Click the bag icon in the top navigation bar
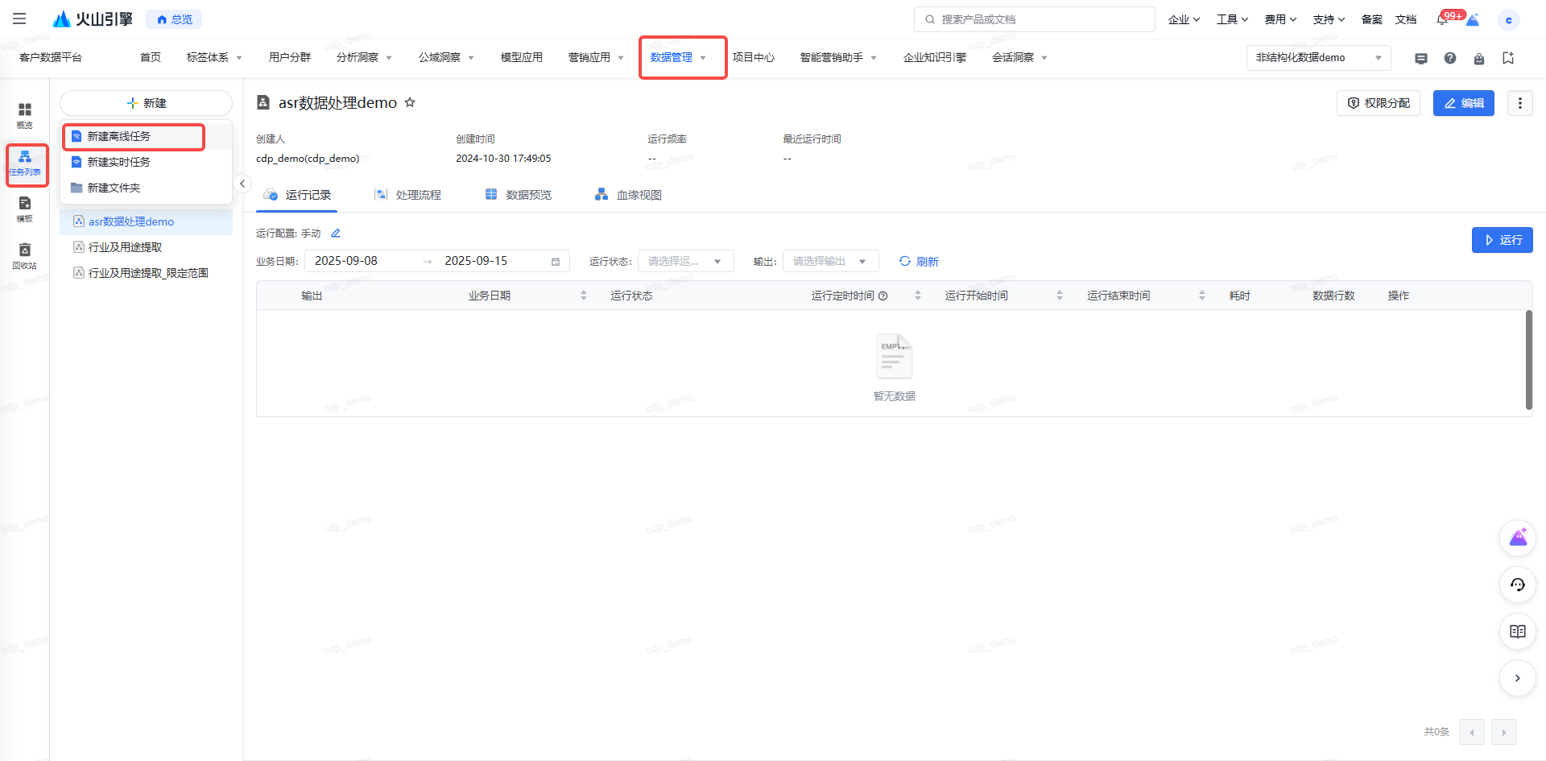This screenshot has height=761, width=1546. click(1479, 58)
